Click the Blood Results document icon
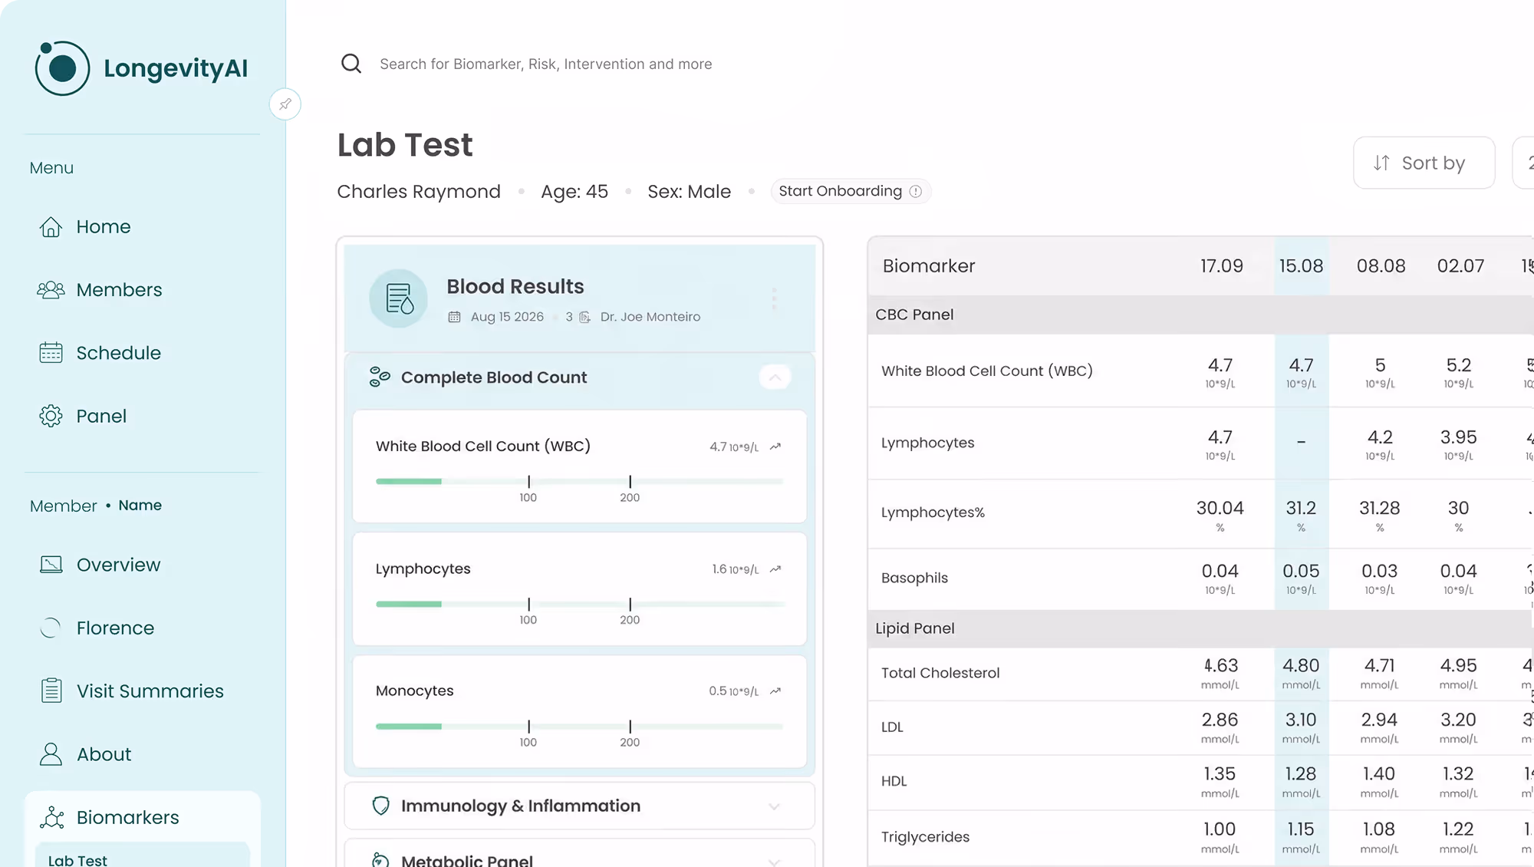The width and height of the screenshot is (1534, 867). [399, 298]
